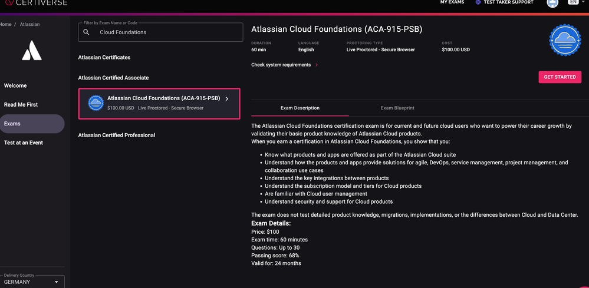Click bullet about security and support for Cloud products
Screen dimensions: 589x288
[328, 202]
